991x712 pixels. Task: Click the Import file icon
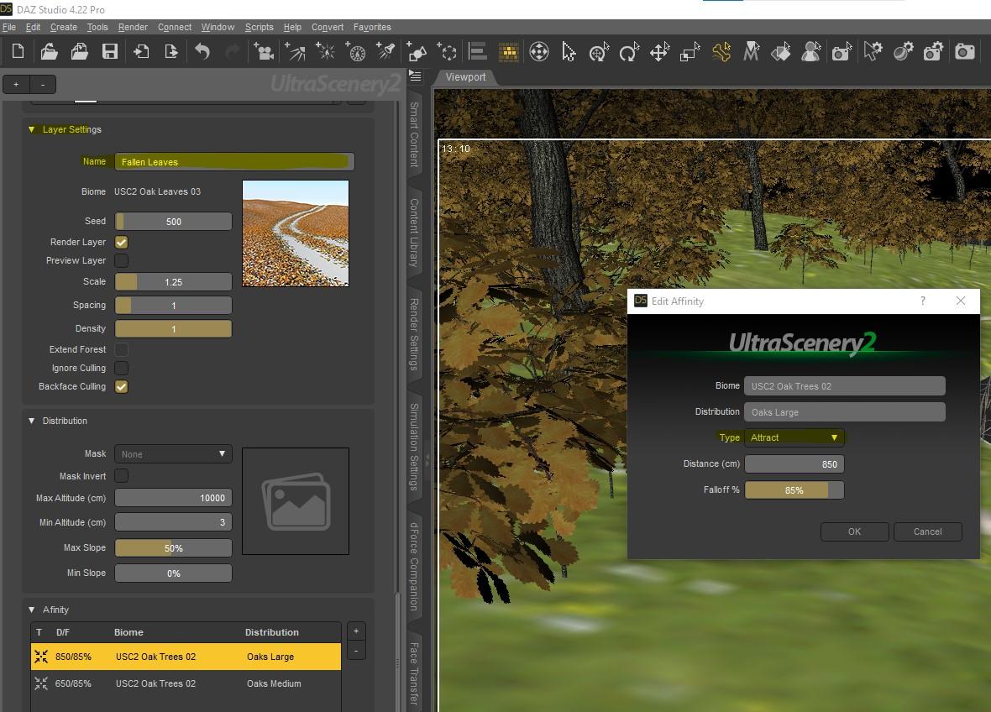pyautogui.click(x=141, y=51)
